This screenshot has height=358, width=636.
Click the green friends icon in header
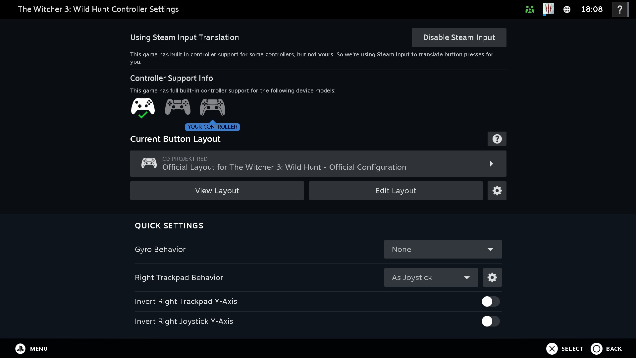(530, 9)
